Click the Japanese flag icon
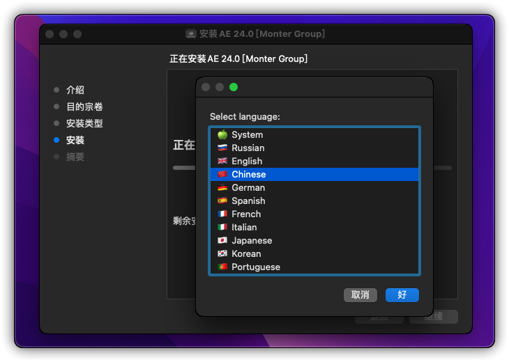Viewport: 509px width, 362px height. click(x=222, y=240)
